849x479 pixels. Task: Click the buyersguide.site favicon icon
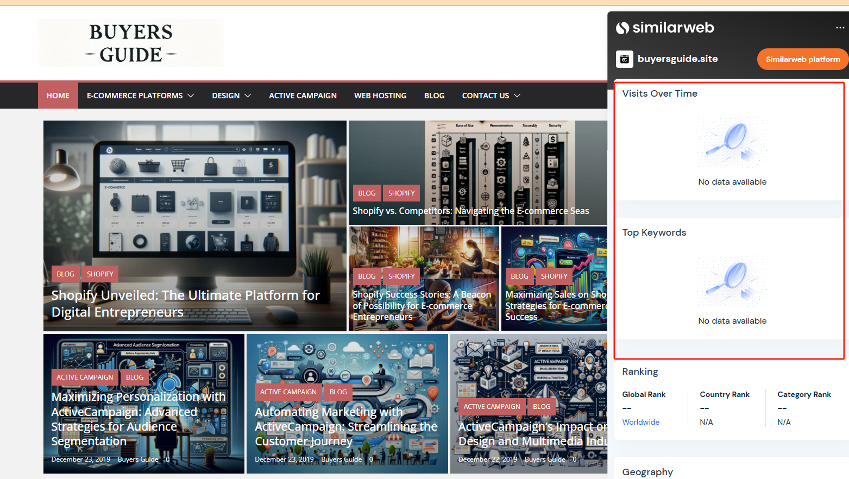point(625,59)
